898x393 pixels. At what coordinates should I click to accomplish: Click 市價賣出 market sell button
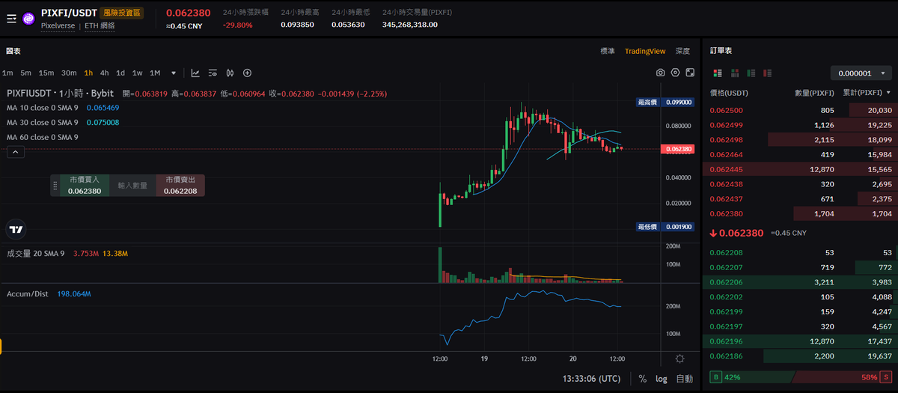pyautogui.click(x=180, y=186)
